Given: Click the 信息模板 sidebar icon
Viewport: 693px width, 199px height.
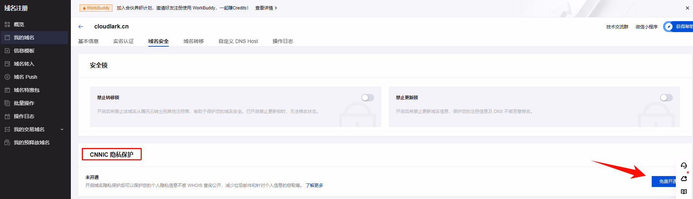Looking at the screenshot, I should click(7, 51).
